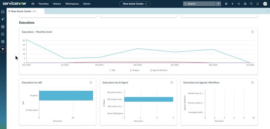Open the settings gear in left sidebar

click(x=3, y=42)
